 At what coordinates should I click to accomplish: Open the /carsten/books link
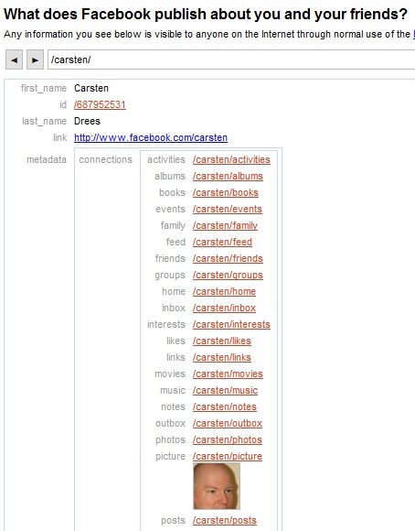(226, 192)
